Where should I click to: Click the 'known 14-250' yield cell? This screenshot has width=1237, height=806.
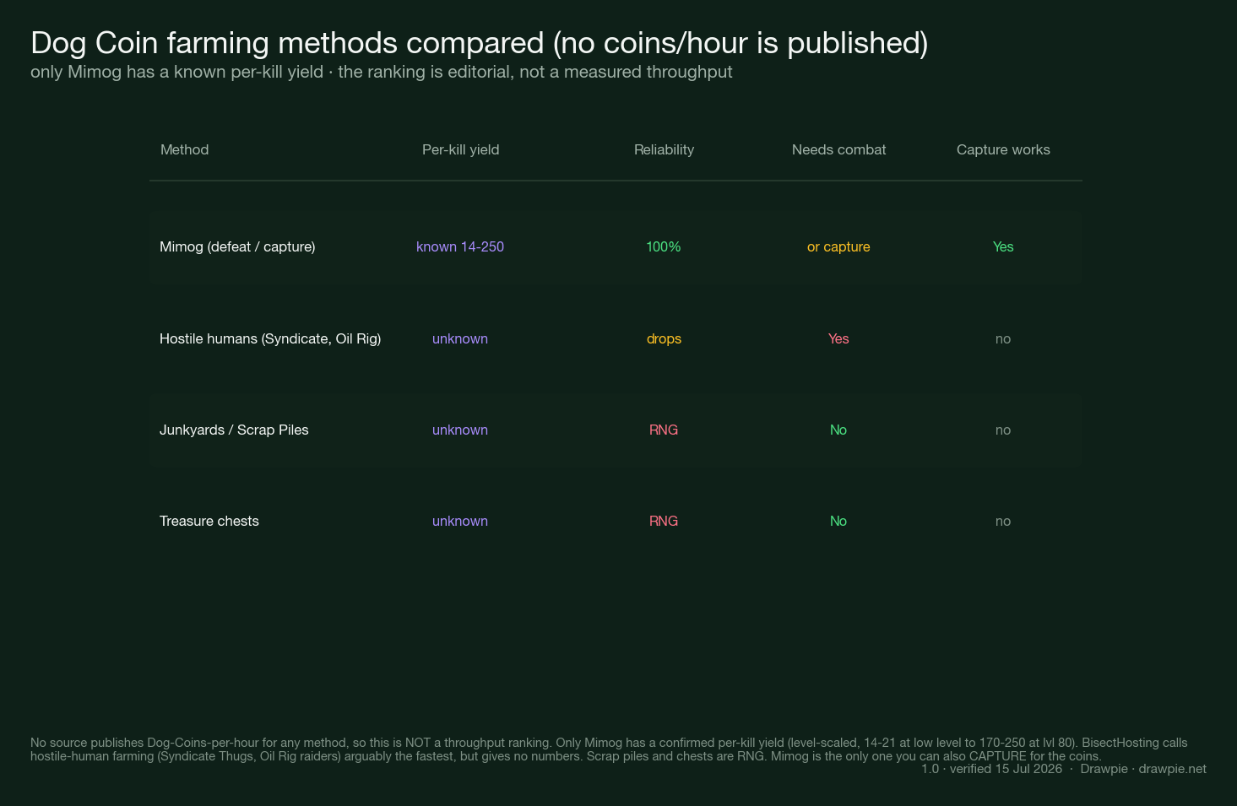pyautogui.click(x=460, y=246)
